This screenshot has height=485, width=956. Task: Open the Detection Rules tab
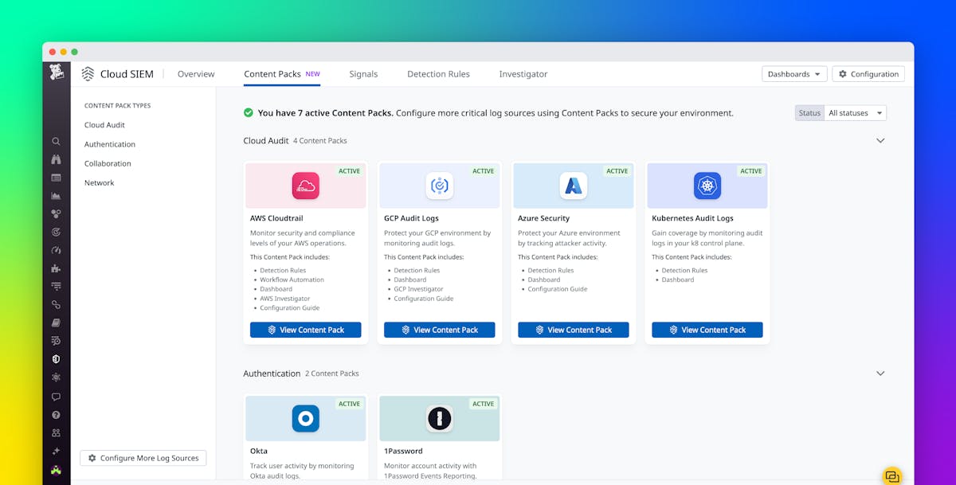pos(438,73)
